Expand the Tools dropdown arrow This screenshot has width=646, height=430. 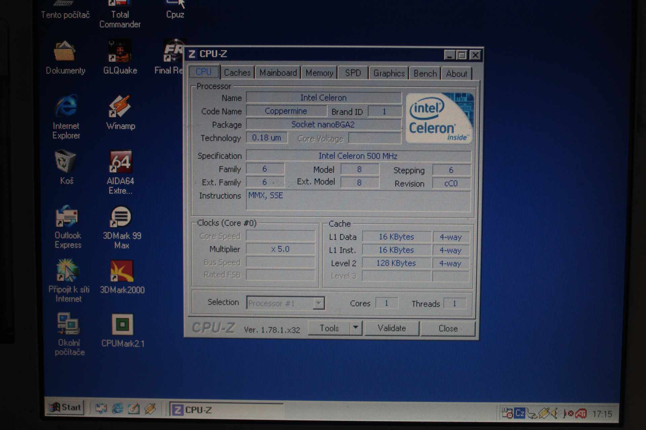[x=356, y=328]
